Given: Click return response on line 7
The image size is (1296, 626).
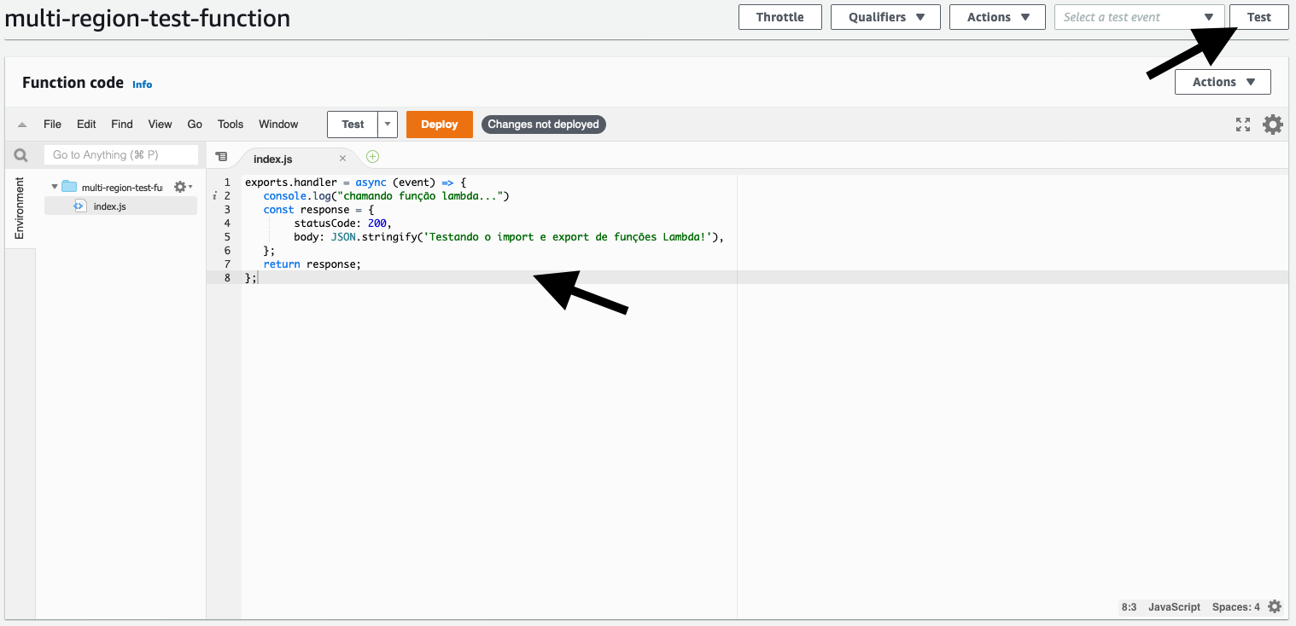Looking at the screenshot, I should [x=312, y=264].
